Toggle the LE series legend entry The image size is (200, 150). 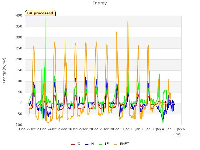tap(104, 144)
